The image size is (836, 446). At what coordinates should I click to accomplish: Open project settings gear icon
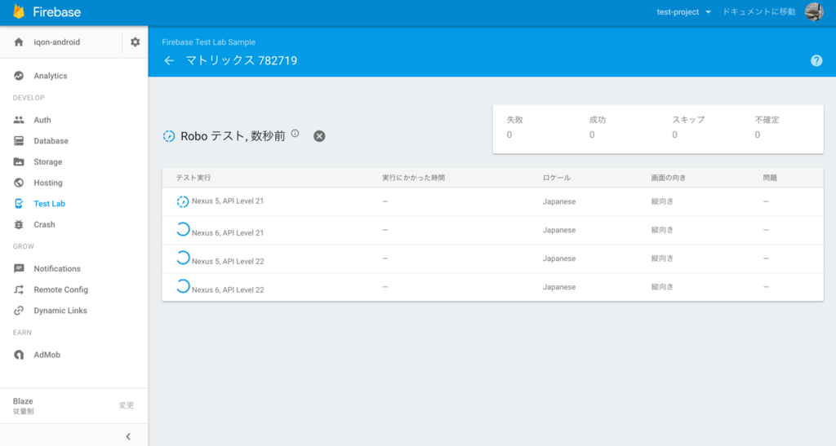[x=135, y=42]
